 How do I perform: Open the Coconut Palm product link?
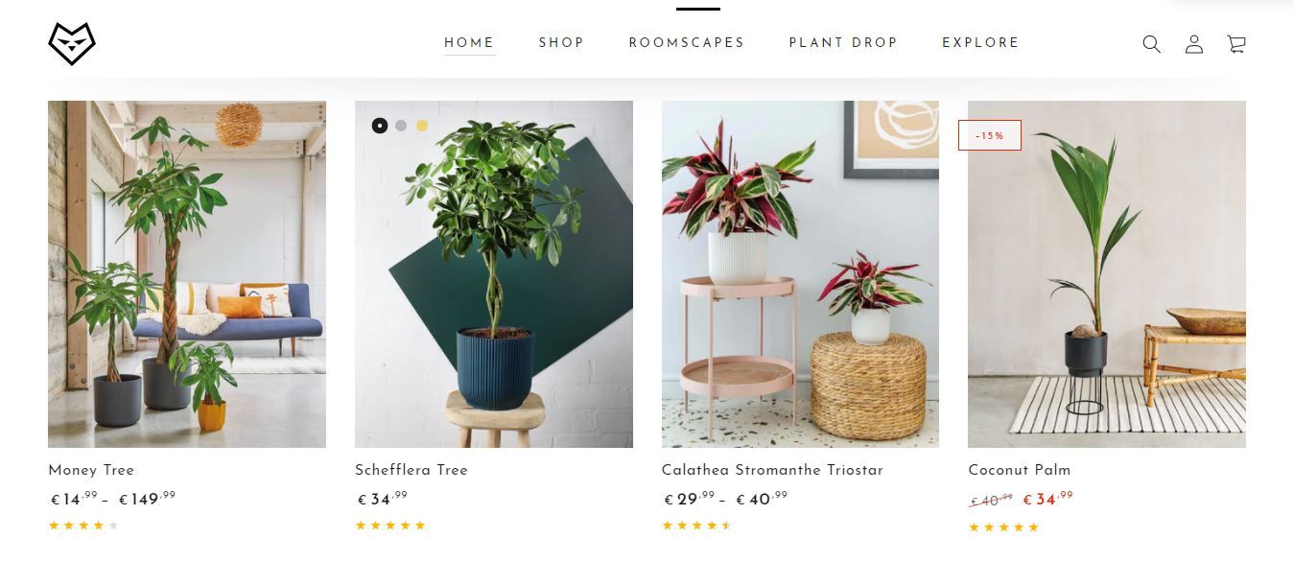1020,470
